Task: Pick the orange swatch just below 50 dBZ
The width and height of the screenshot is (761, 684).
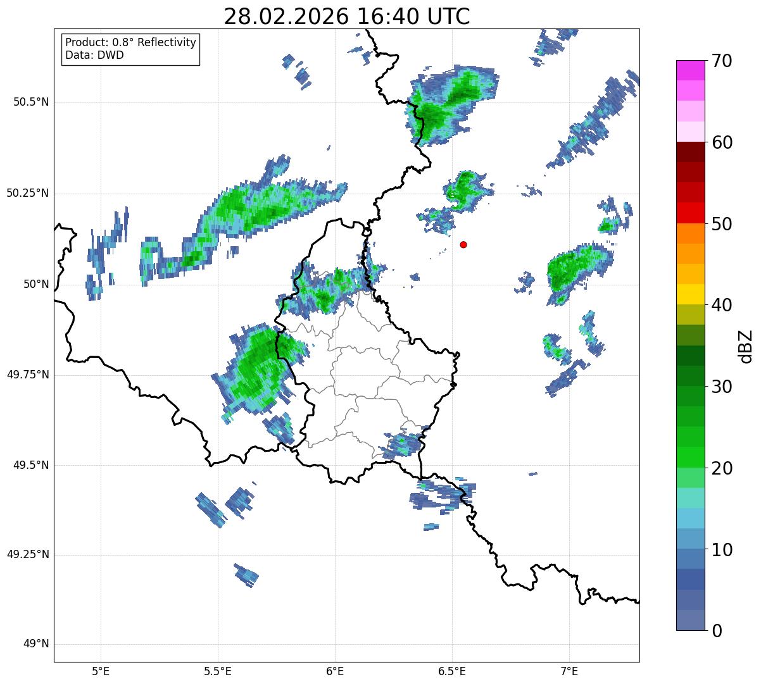Action: pos(691,233)
